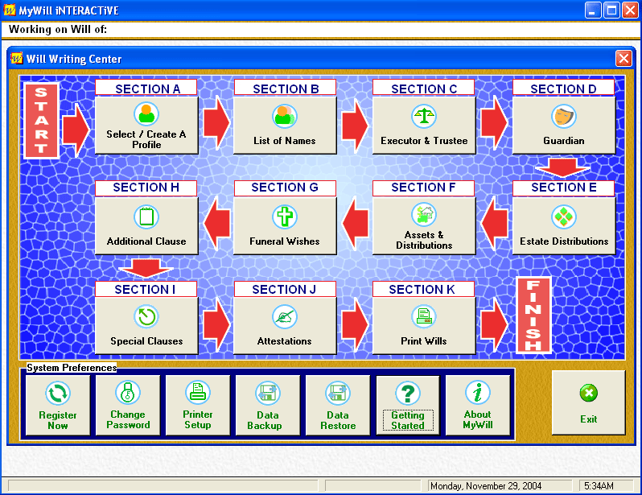Launch Data Backup

[268, 406]
